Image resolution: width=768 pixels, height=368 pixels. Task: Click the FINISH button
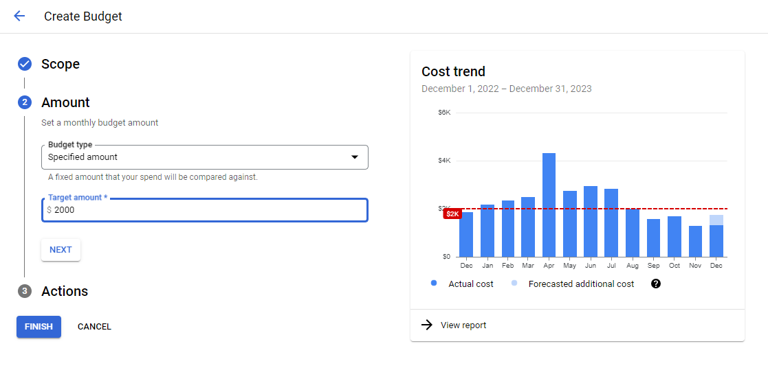coord(39,327)
